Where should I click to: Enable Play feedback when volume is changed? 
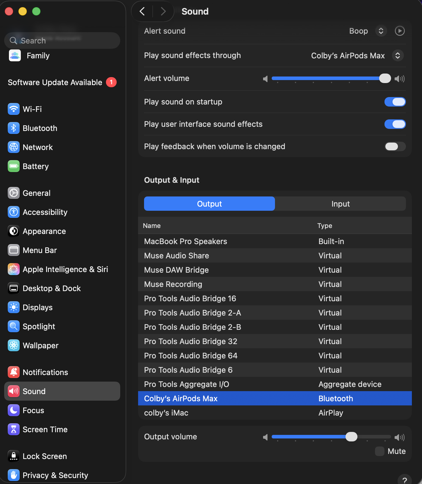[395, 146]
